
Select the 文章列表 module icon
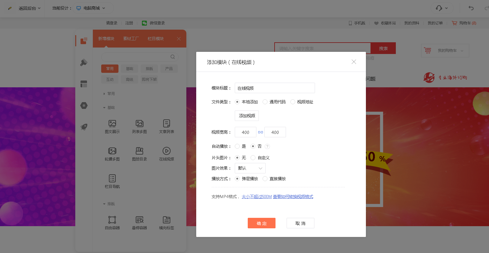(167, 124)
